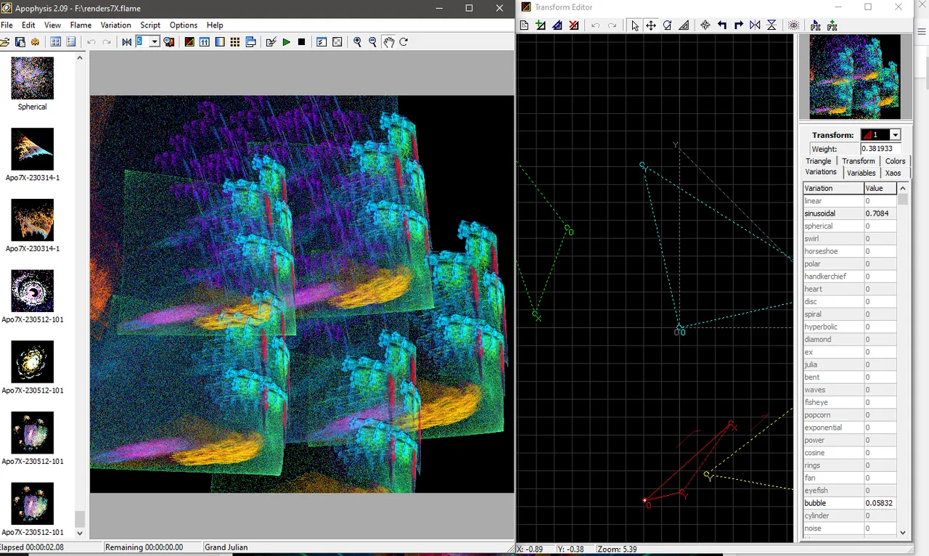Switch to the Triangle tab
Image resolution: width=929 pixels, height=556 pixels.
pyautogui.click(x=818, y=161)
